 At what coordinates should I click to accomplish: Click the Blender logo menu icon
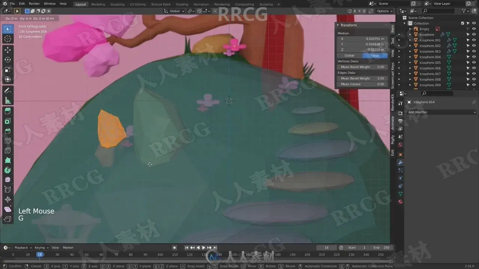(x=4, y=4)
